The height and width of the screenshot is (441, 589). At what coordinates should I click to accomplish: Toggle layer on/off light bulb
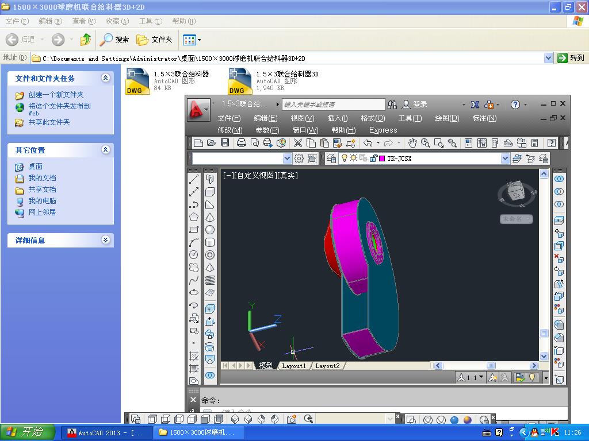[x=345, y=158]
